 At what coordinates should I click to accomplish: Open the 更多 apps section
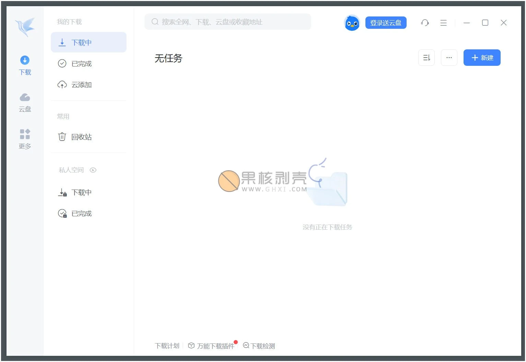(25, 139)
